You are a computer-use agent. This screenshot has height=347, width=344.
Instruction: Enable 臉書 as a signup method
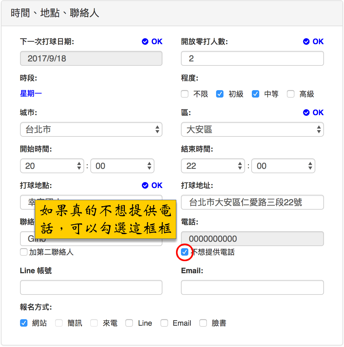tap(203, 323)
